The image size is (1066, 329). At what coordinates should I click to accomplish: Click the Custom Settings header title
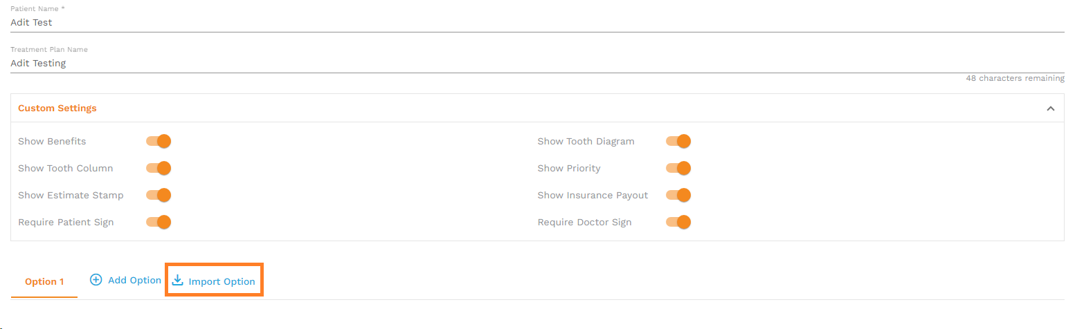click(57, 109)
